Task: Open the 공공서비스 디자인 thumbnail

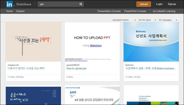Action: tap(33, 96)
